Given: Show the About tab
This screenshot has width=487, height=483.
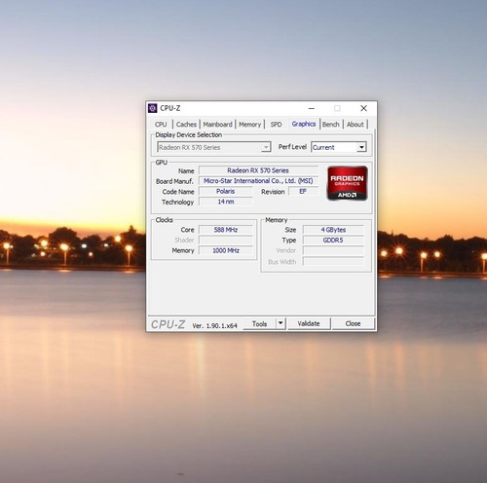Looking at the screenshot, I should [356, 125].
